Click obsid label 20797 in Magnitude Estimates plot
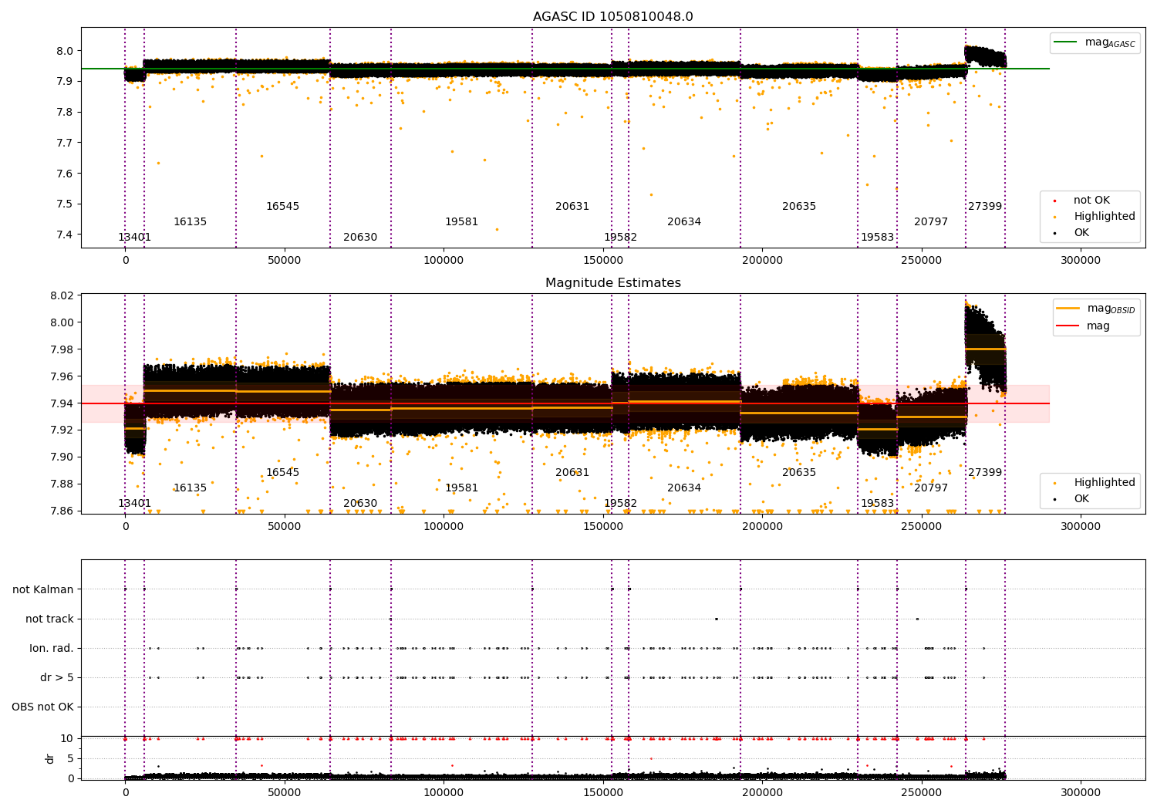This screenshot has width=1157, height=810. pyautogui.click(x=931, y=488)
